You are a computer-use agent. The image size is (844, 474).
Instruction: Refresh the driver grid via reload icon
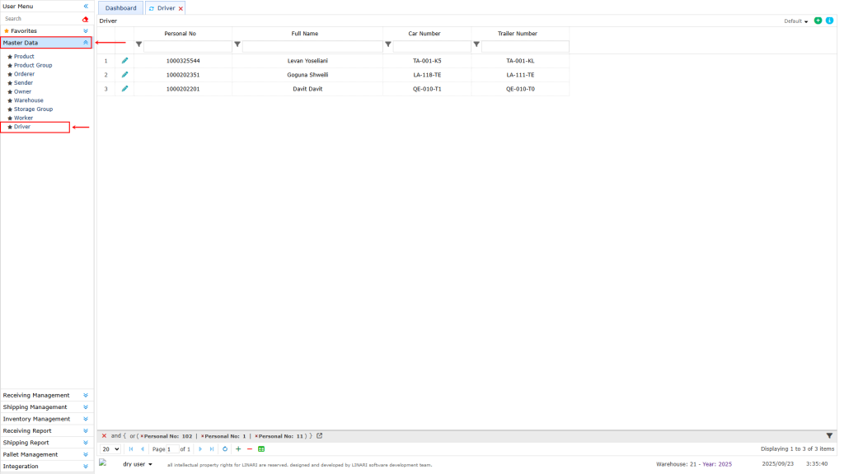click(x=224, y=448)
